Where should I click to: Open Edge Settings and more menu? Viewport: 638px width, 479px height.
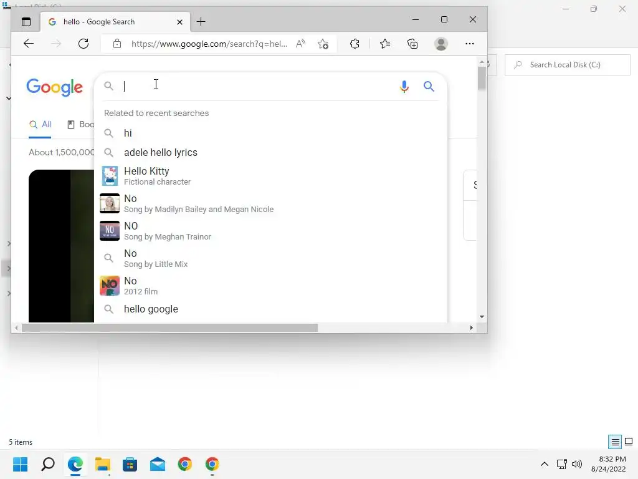point(470,44)
